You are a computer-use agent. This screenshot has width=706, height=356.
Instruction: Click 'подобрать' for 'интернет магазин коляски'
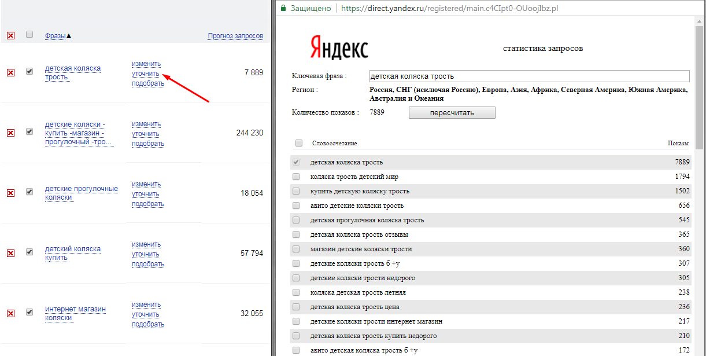[x=148, y=324]
